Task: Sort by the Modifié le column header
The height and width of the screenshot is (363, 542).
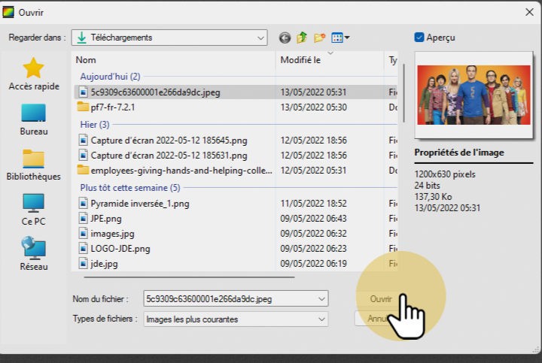Action: (x=330, y=60)
